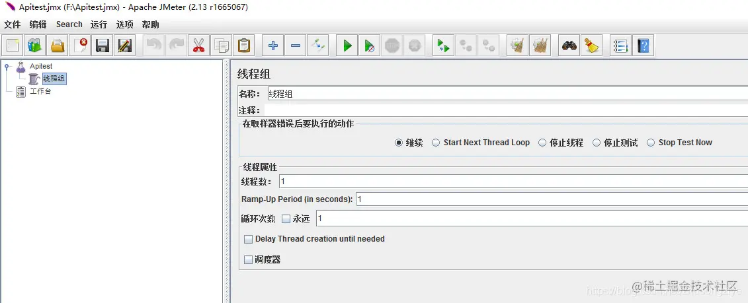Viewport: 748px width, 303px height.
Task: Click the Search binoculars icon
Action: click(569, 46)
